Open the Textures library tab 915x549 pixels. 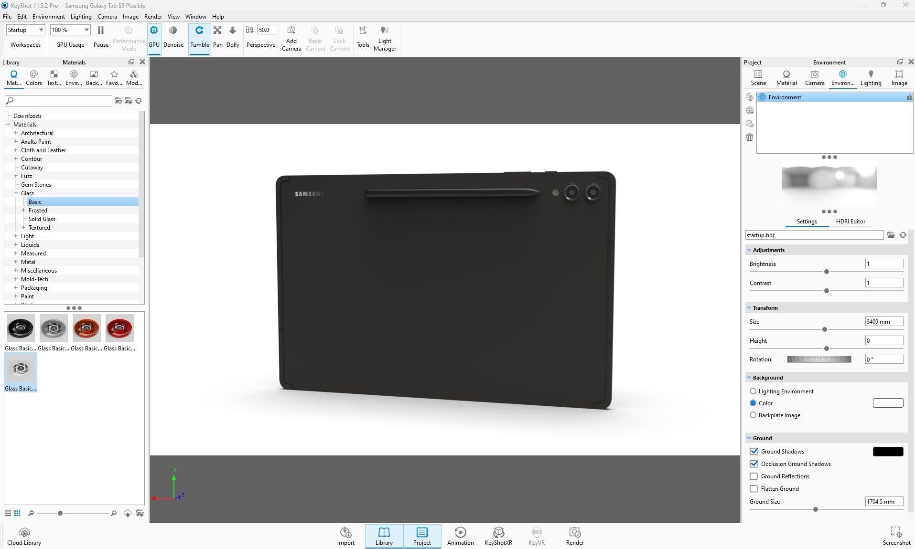(54, 78)
